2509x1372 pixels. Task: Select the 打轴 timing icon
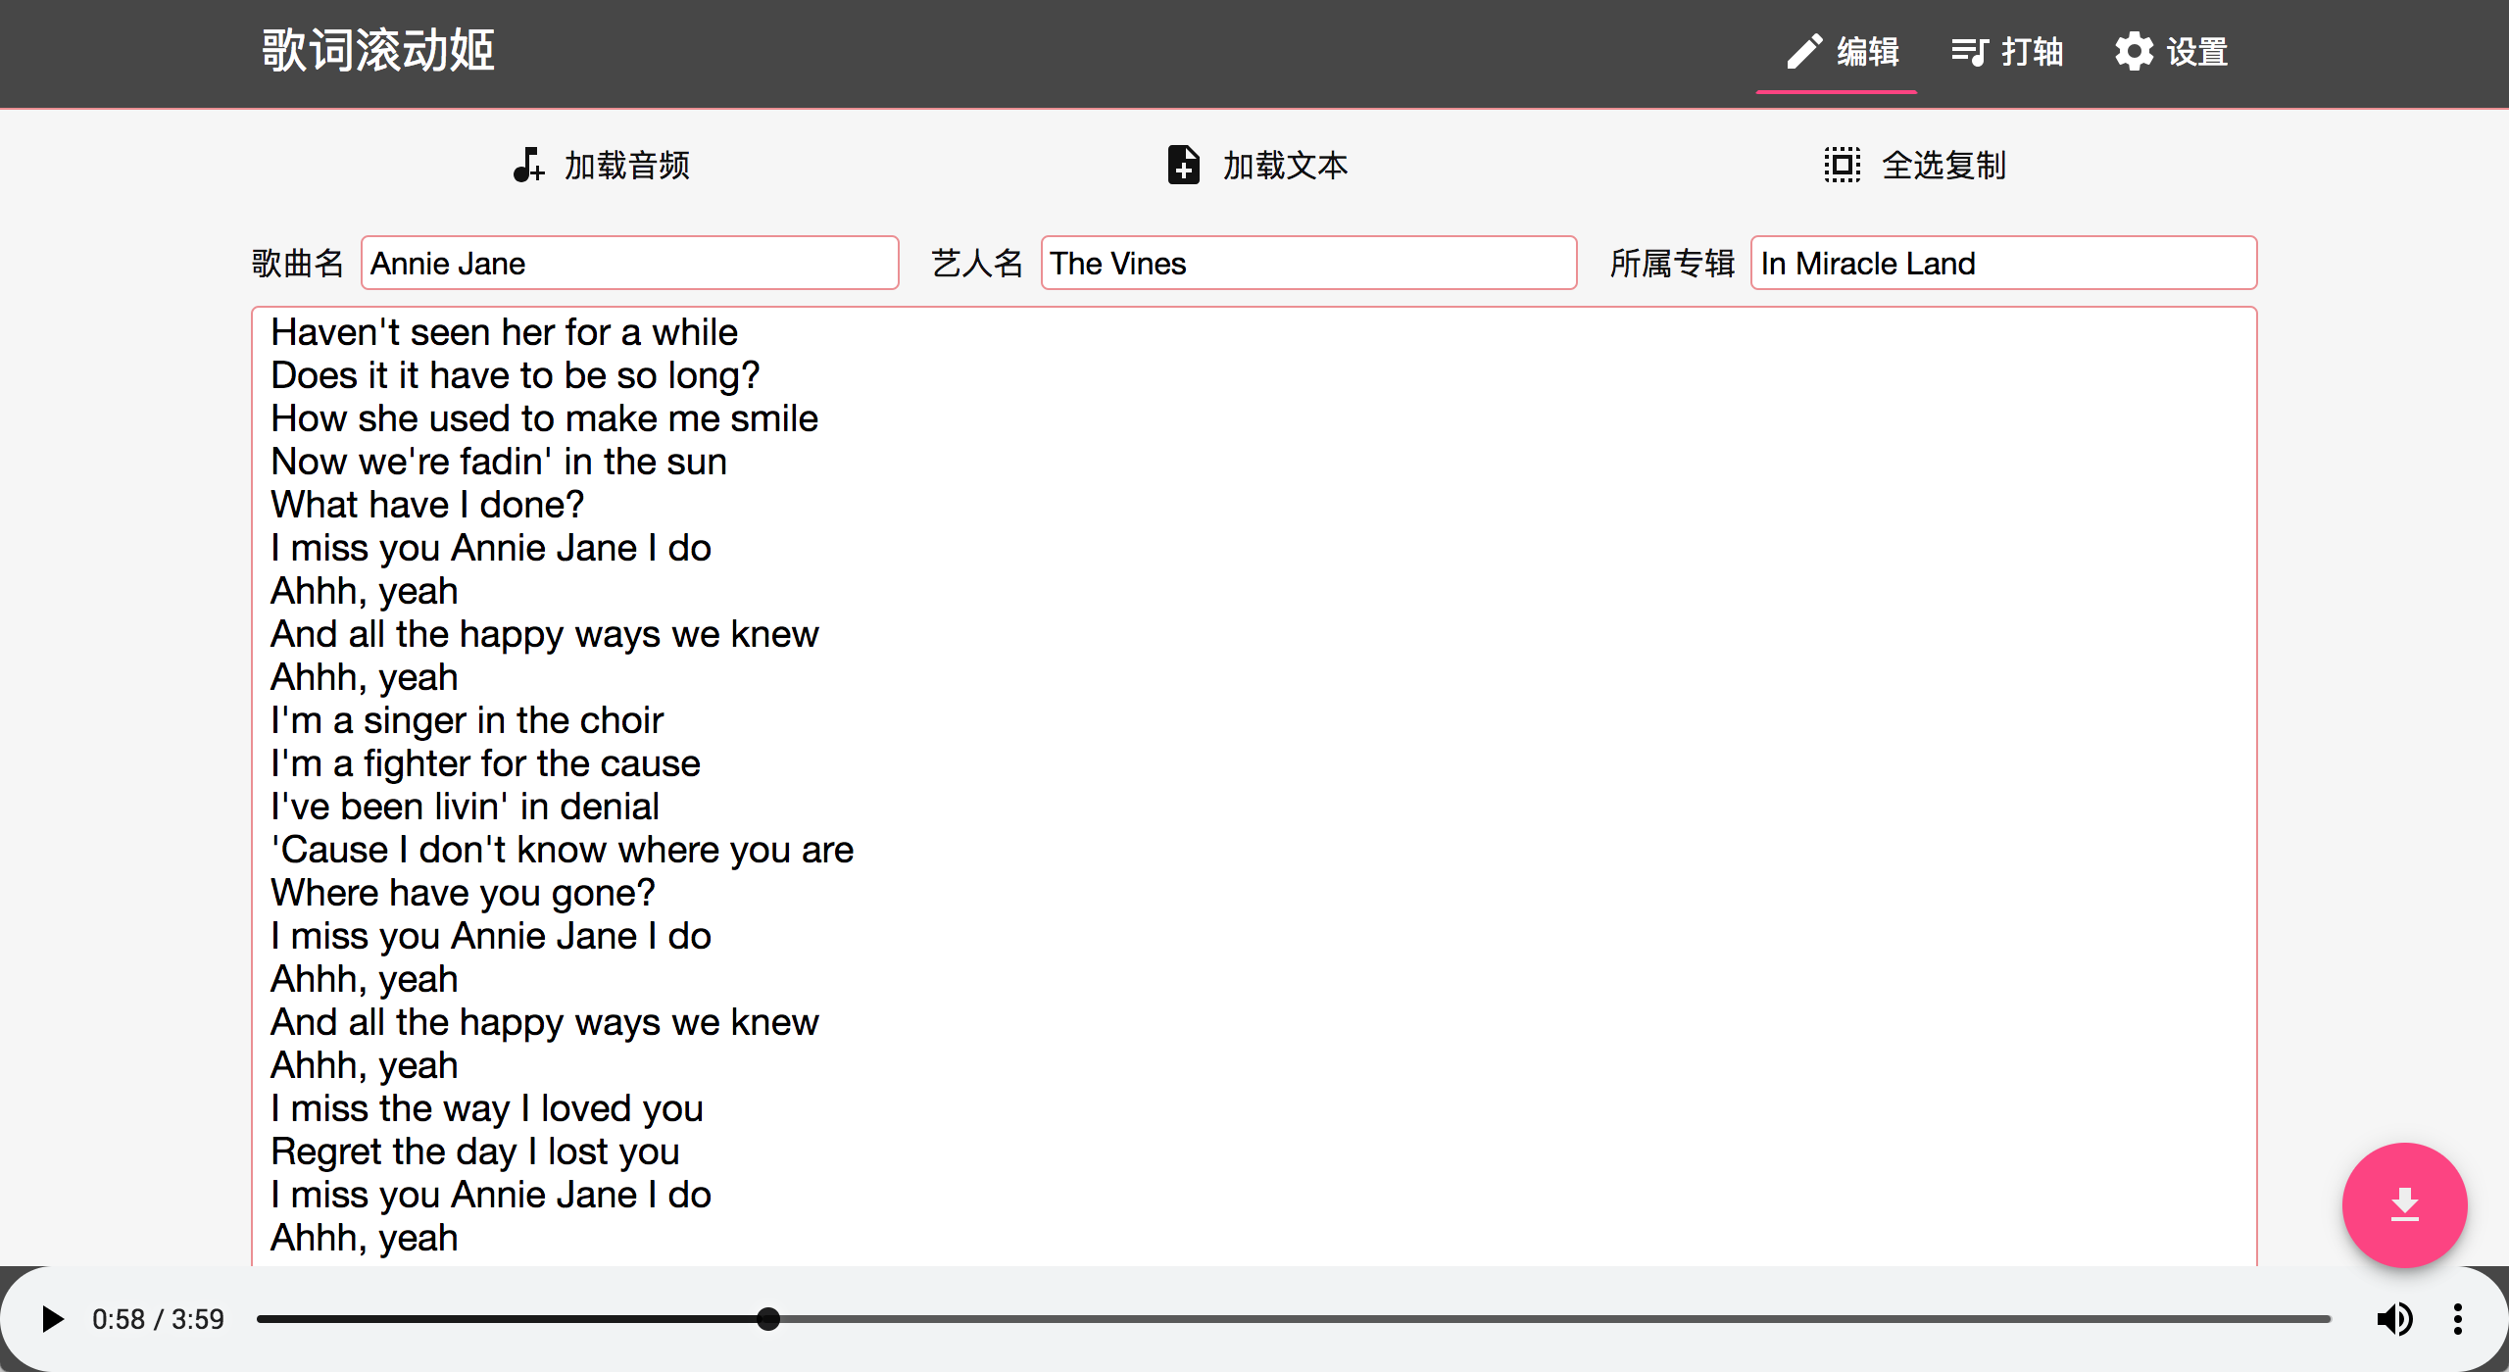[x=1969, y=51]
